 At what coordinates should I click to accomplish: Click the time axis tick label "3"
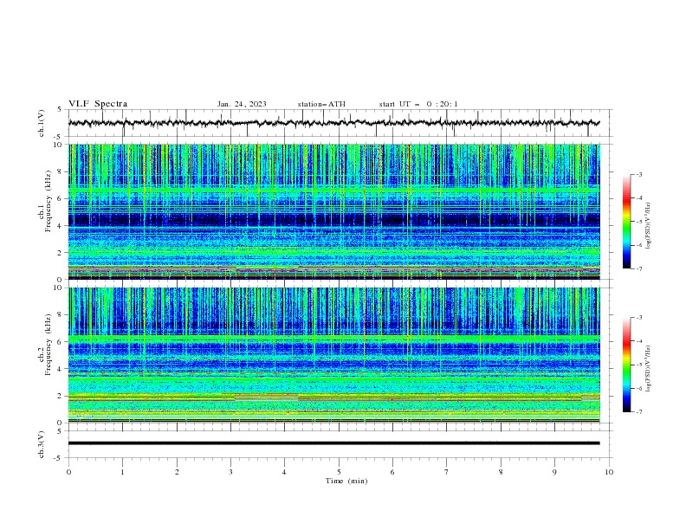click(x=230, y=472)
